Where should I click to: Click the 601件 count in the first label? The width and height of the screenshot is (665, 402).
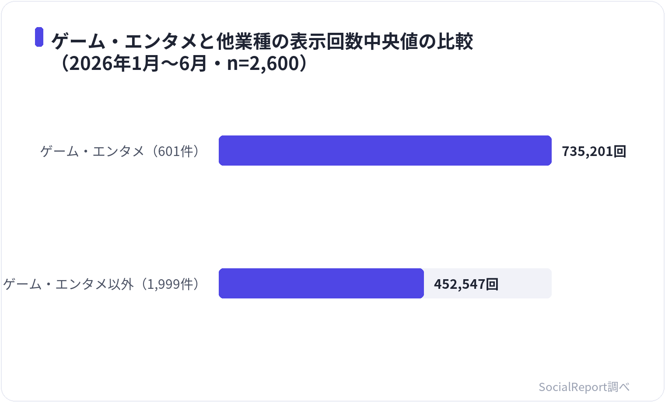(175, 151)
